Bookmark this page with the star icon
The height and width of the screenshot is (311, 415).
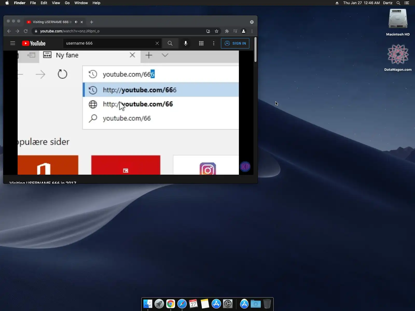pyautogui.click(x=217, y=31)
